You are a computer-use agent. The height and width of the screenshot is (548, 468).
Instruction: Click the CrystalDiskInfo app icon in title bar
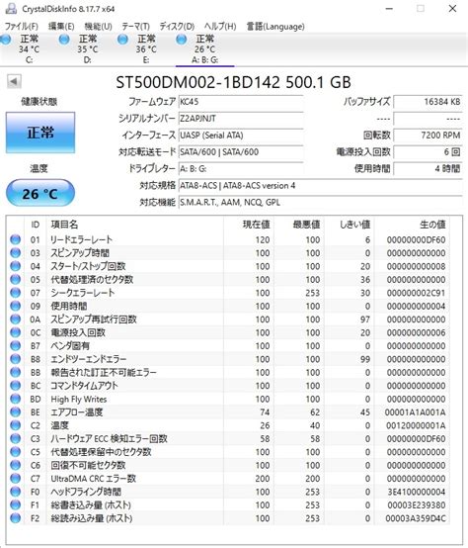click(11, 8)
